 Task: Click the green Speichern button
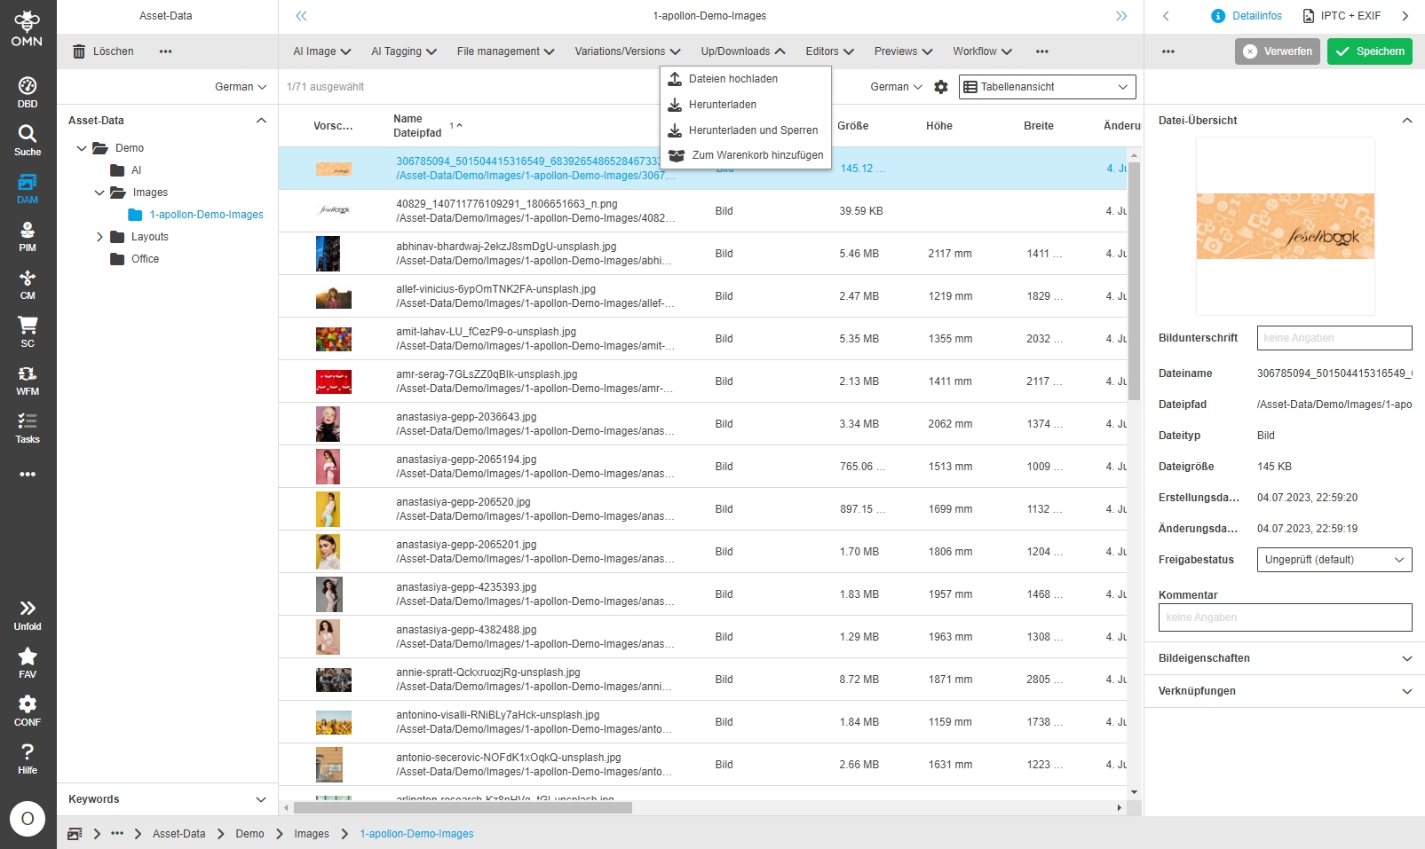coord(1369,51)
